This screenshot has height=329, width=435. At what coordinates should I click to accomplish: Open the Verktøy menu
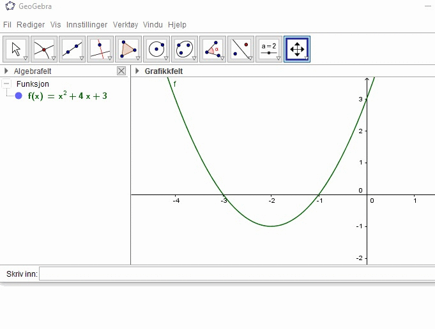click(125, 25)
